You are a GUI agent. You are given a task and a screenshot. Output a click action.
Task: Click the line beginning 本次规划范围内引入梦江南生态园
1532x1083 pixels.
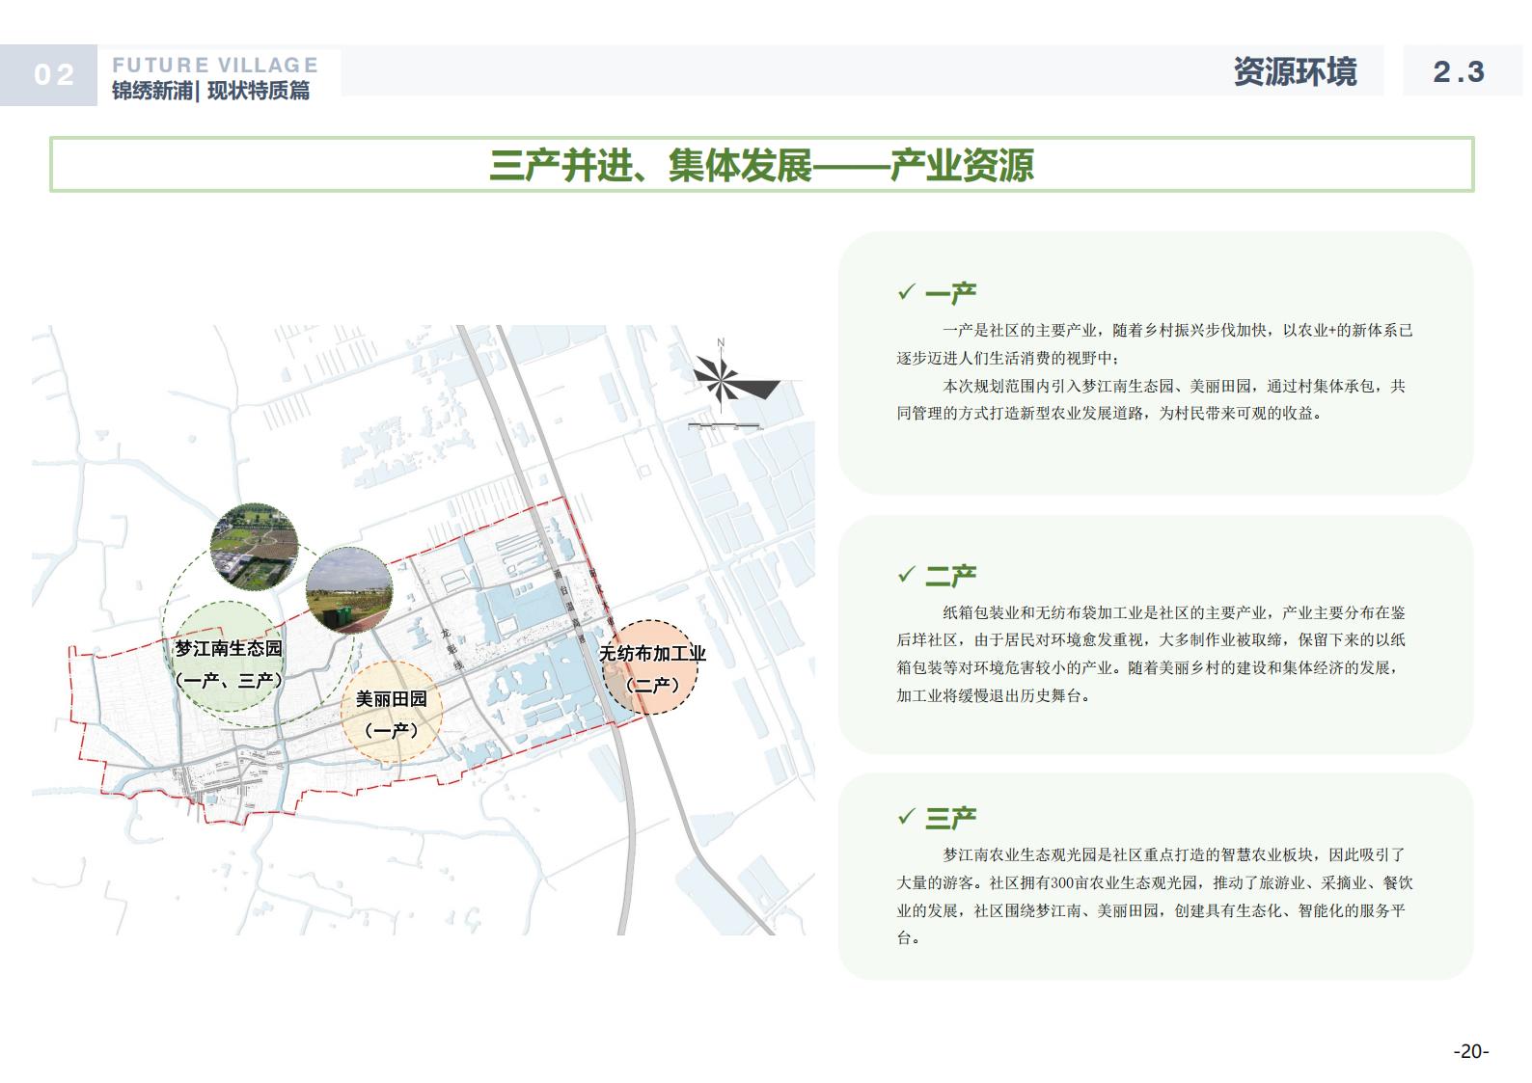click(1174, 386)
